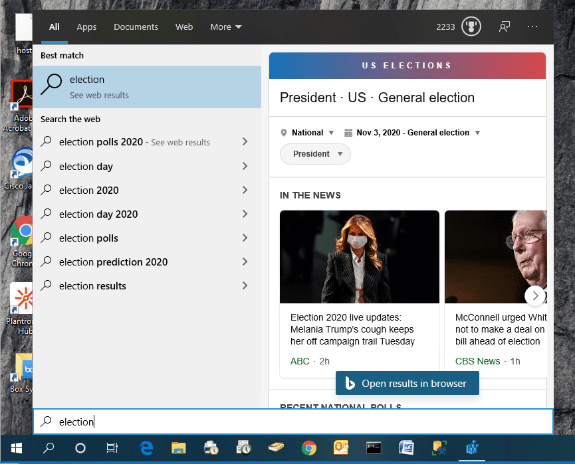Open the feedback person icon

tap(505, 27)
